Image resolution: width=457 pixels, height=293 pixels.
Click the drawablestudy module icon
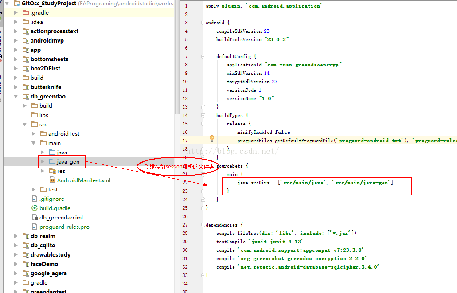click(x=26, y=255)
